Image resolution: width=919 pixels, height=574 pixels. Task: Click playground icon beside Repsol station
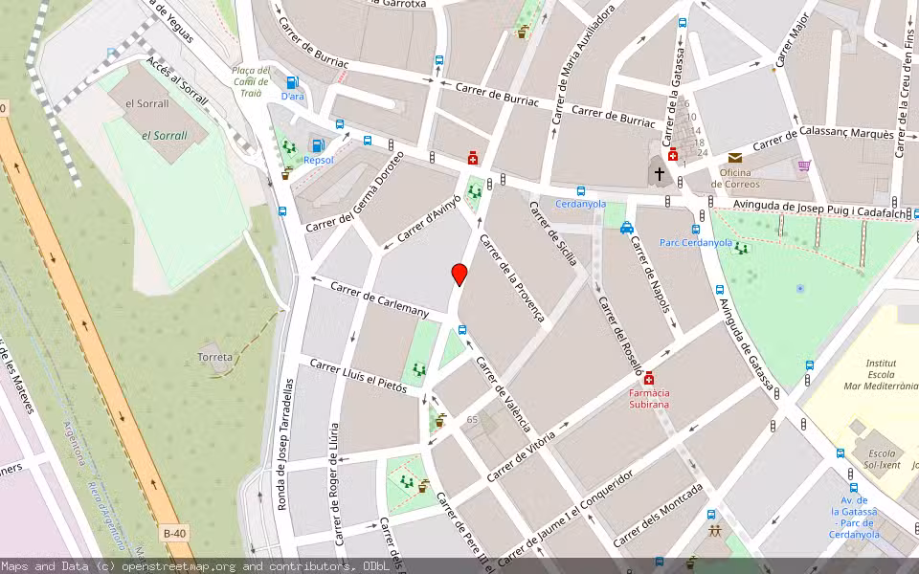pyautogui.click(x=288, y=146)
